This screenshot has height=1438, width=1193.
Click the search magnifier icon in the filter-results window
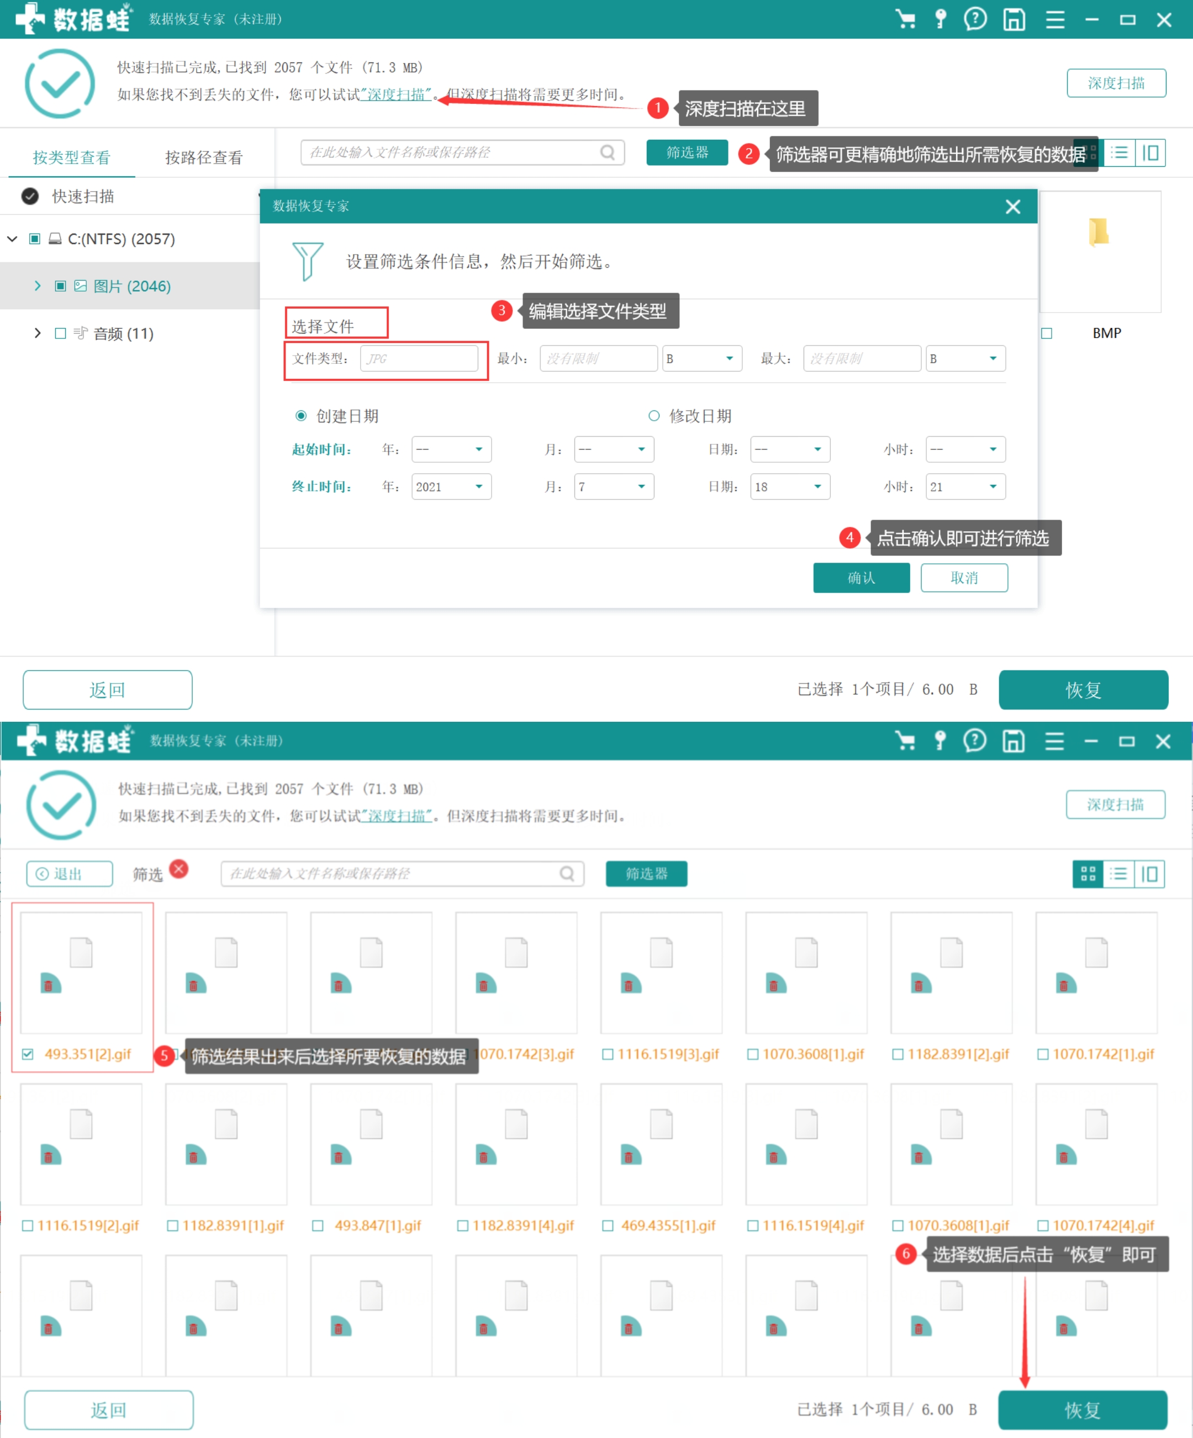pos(567,874)
